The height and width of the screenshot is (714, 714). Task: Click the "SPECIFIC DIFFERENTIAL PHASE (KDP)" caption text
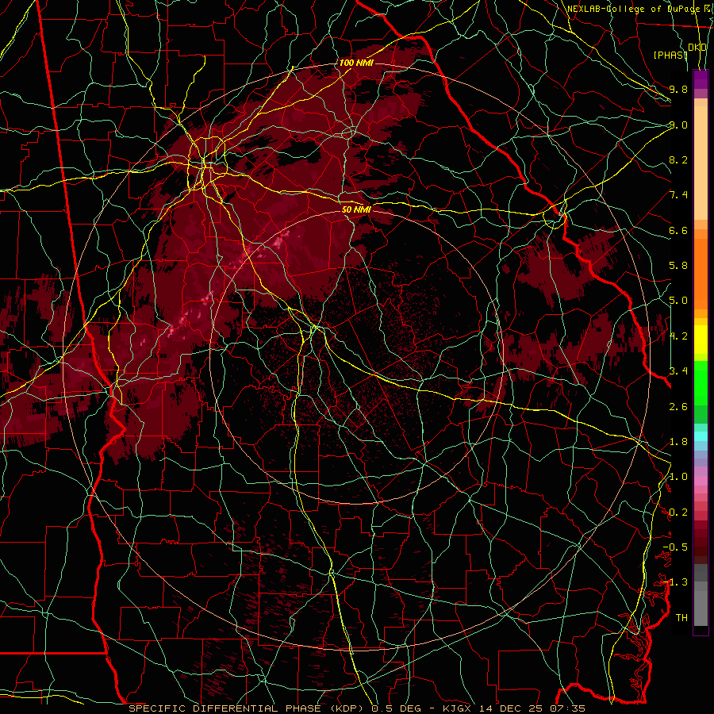pyautogui.click(x=248, y=708)
